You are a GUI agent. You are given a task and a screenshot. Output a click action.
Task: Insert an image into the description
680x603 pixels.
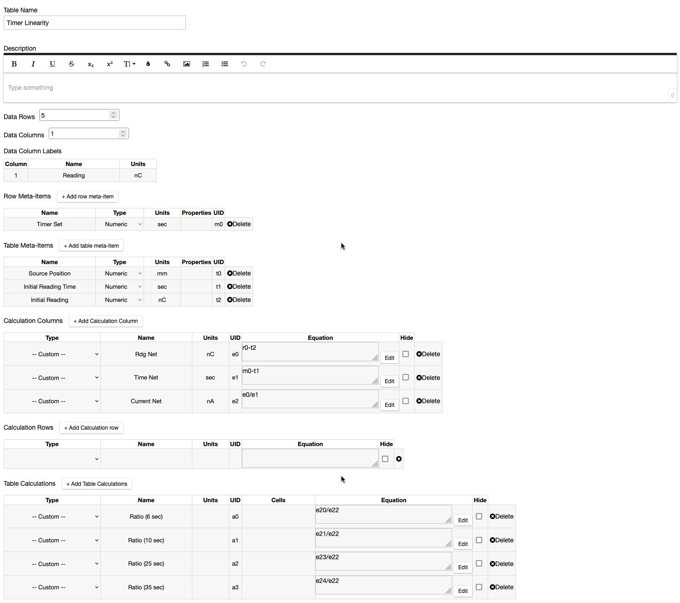coord(186,64)
